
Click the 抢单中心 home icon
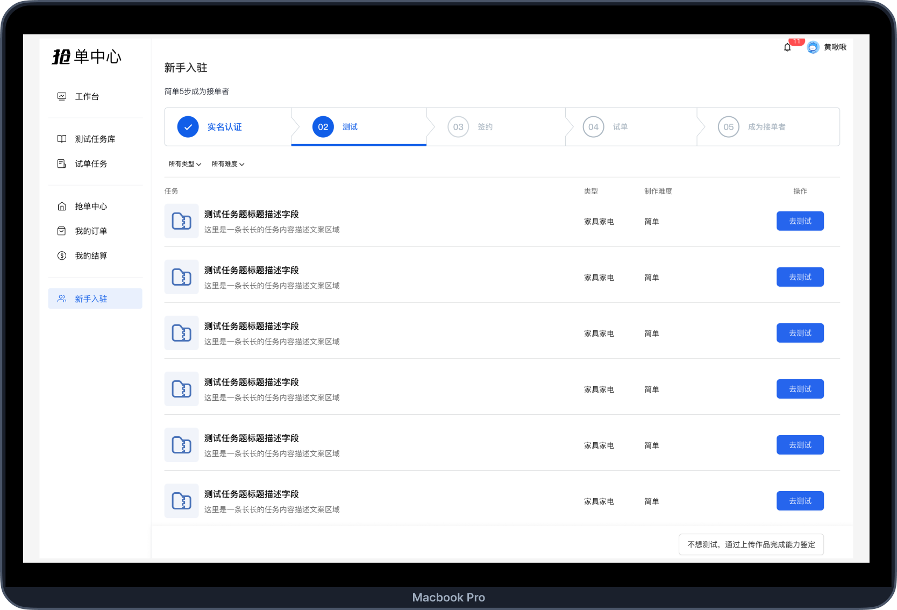[62, 206]
